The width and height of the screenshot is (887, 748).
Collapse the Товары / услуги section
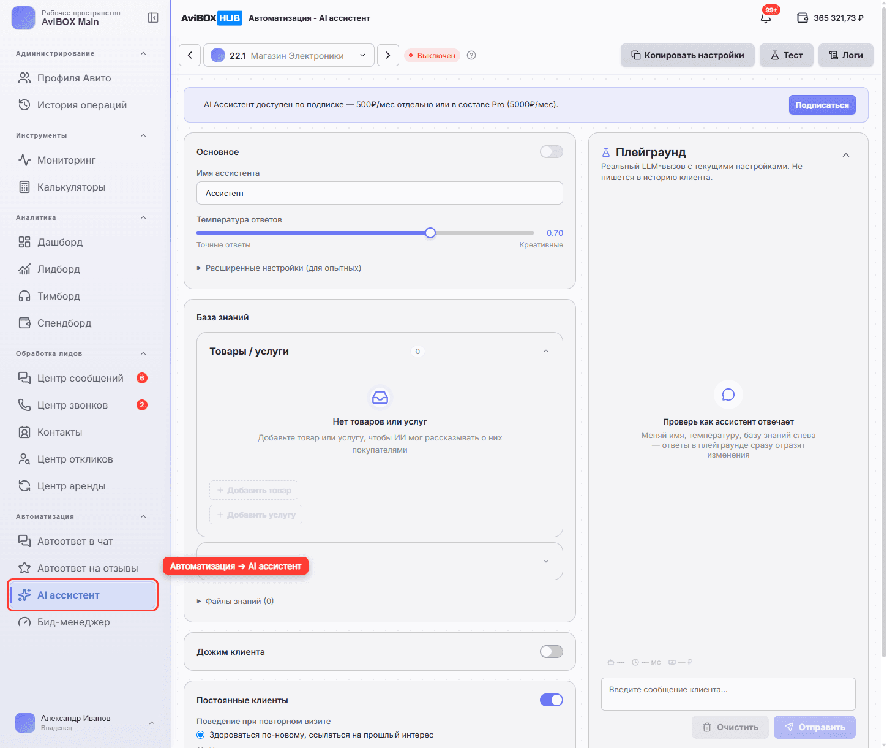[x=546, y=351]
